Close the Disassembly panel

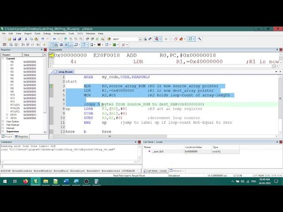coord(281,49)
